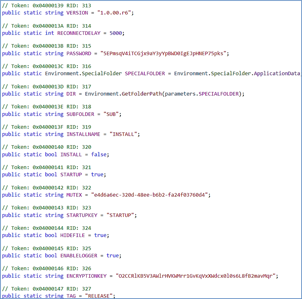Click the RECONNECTDELAY identifier

(x=79, y=33)
